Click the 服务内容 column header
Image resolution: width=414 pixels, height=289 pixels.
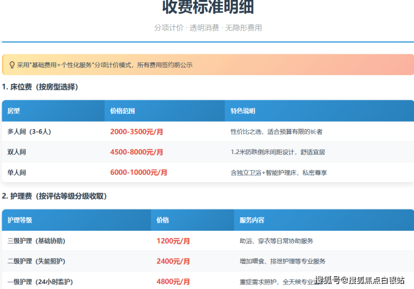[x=252, y=220]
